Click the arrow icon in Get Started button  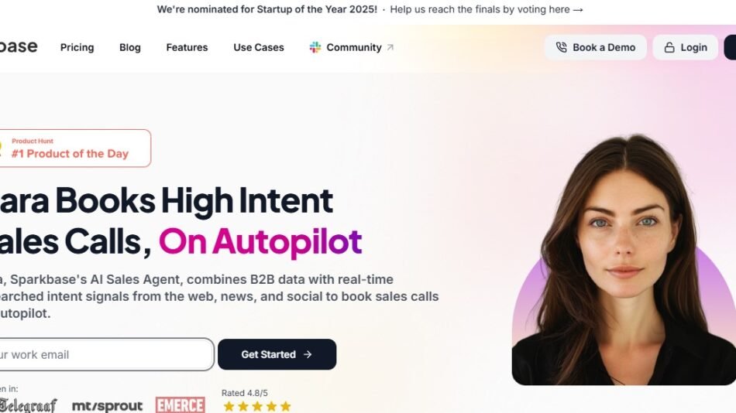point(308,354)
